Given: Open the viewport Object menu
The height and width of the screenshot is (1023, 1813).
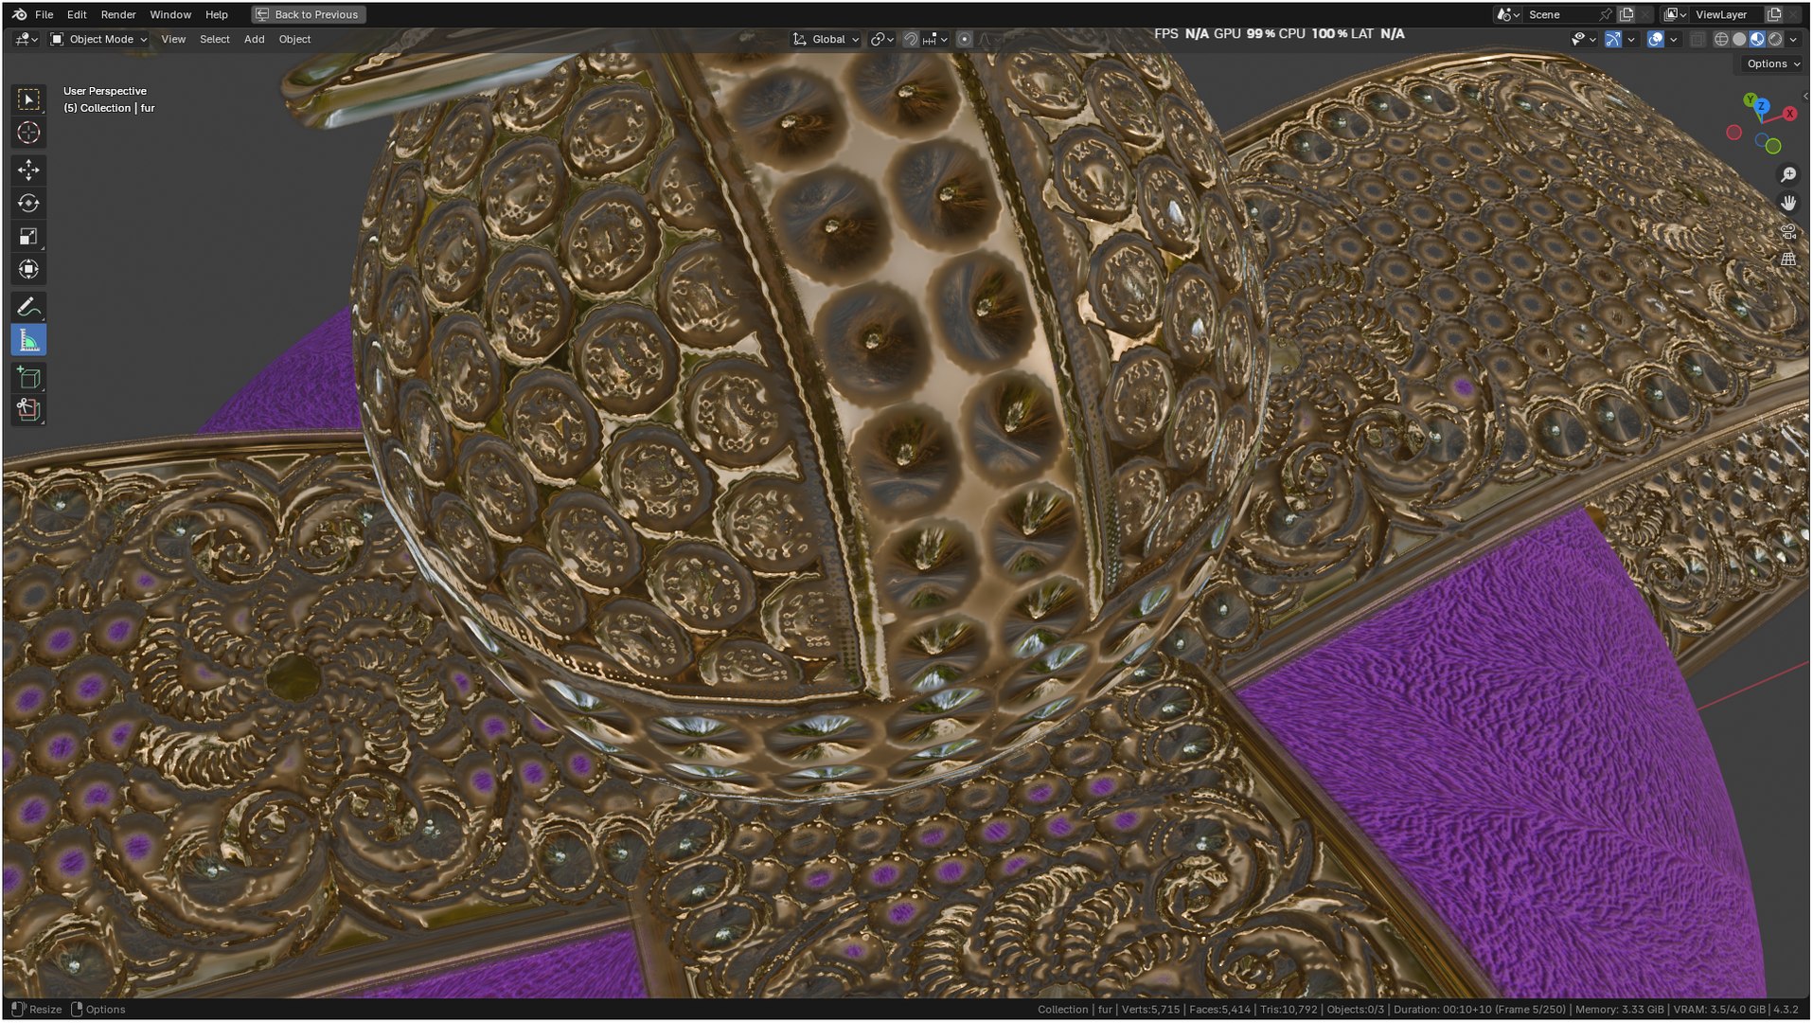Looking at the screenshot, I should click(294, 39).
